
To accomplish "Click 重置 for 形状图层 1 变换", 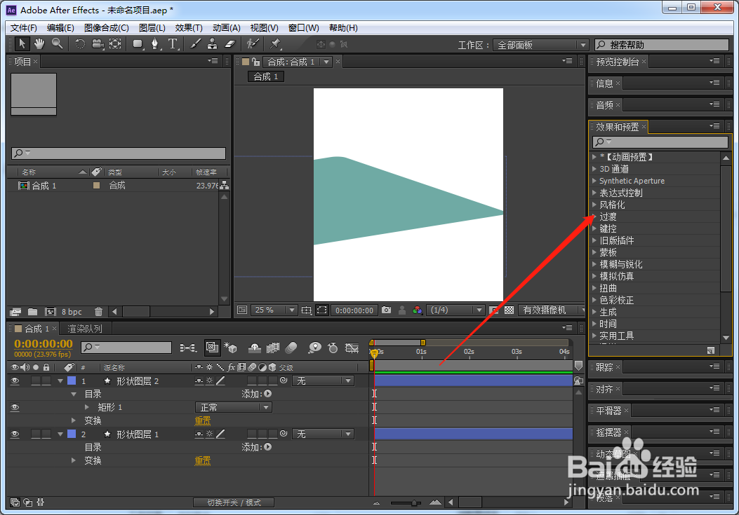I will click(x=203, y=460).
